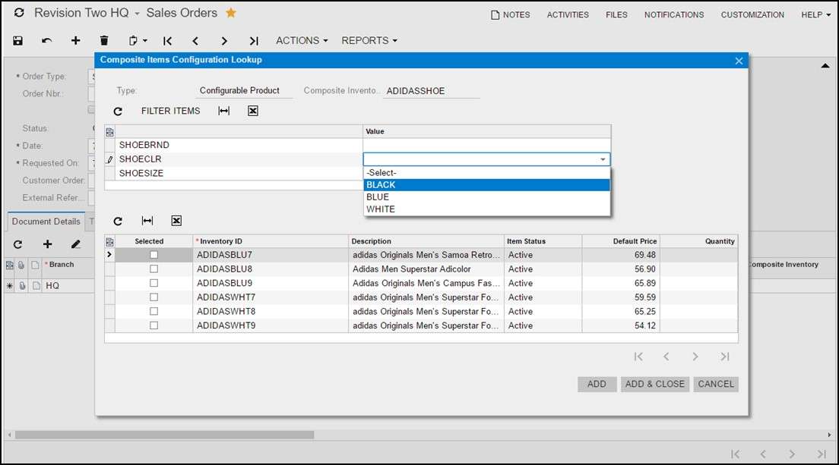Click the Delete (trash) toolbar icon

coord(104,40)
